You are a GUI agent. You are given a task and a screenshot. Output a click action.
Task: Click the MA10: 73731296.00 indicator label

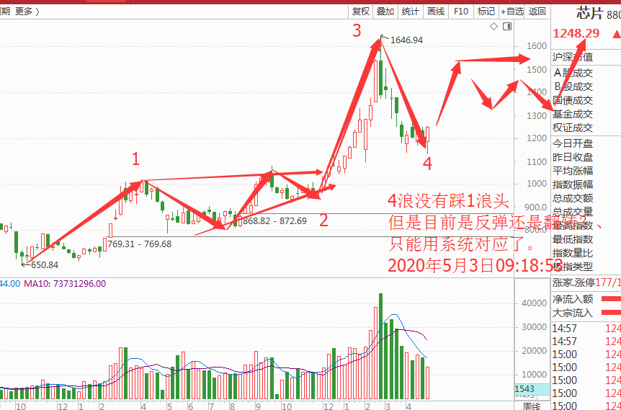(65, 283)
